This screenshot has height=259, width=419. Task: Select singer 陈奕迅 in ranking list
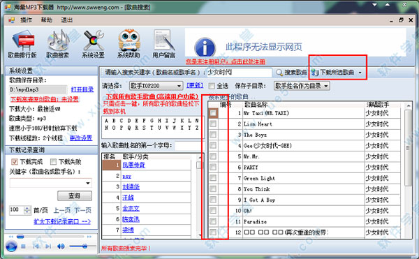131,219
